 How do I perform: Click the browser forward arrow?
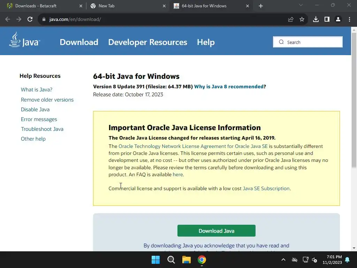click(x=19, y=20)
